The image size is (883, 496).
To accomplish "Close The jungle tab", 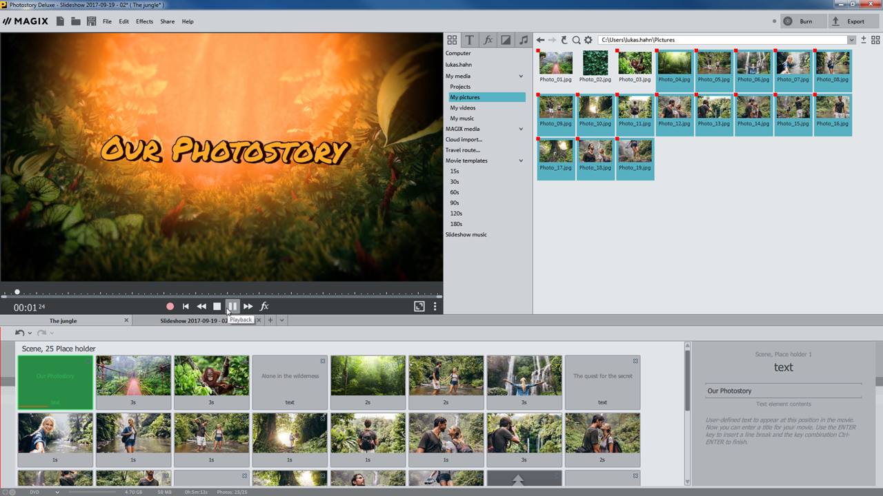I will (x=126, y=320).
